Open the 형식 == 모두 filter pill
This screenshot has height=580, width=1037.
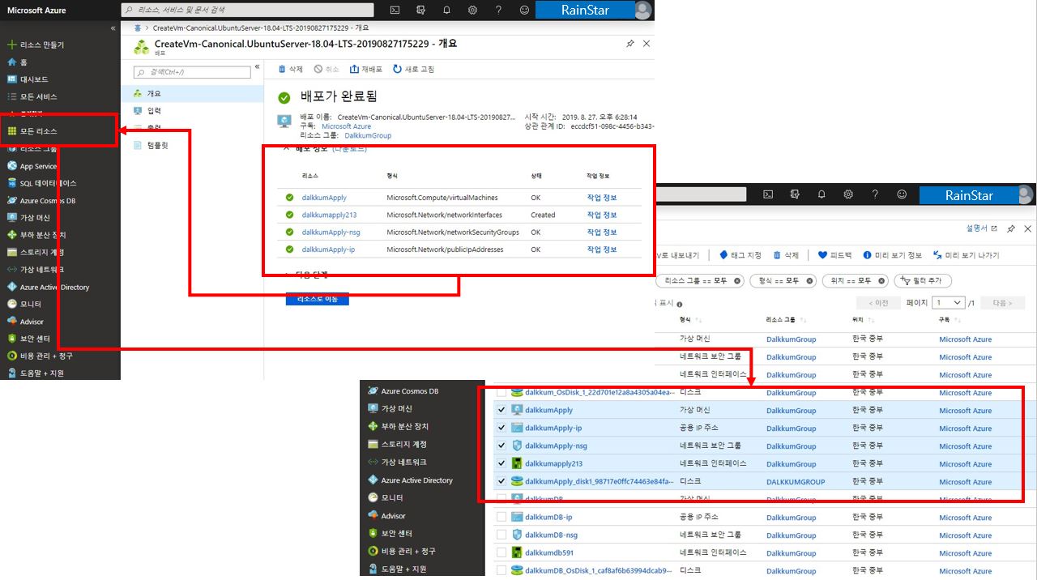(783, 280)
